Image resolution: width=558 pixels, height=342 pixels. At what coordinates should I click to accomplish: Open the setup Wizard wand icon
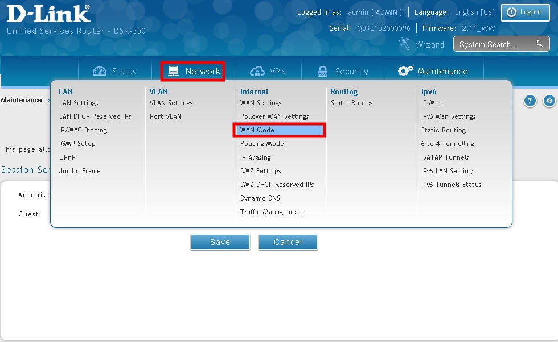(405, 44)
